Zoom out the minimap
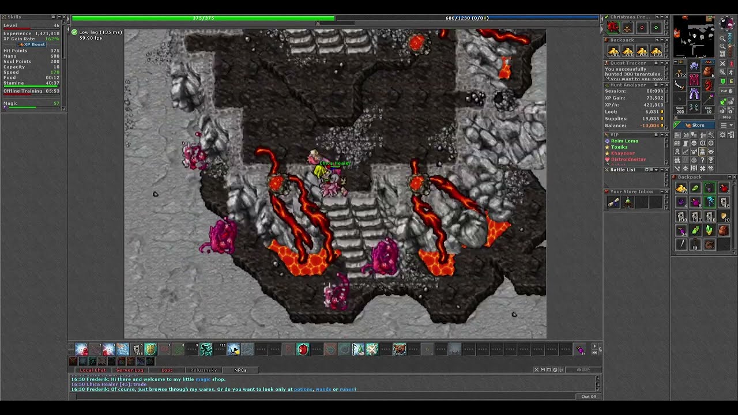The height and width of the screenshot is (415, 738). coord(722,39)
